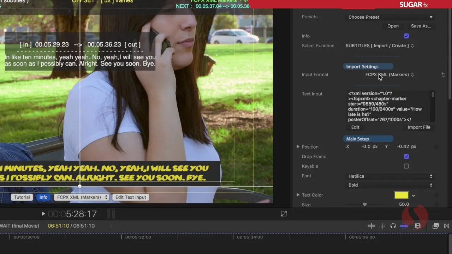The width and height of the screenshot is (452, 254).
Task: Reset the Input Format parameter
Action: pyautogui.click(x=443, y=75)
